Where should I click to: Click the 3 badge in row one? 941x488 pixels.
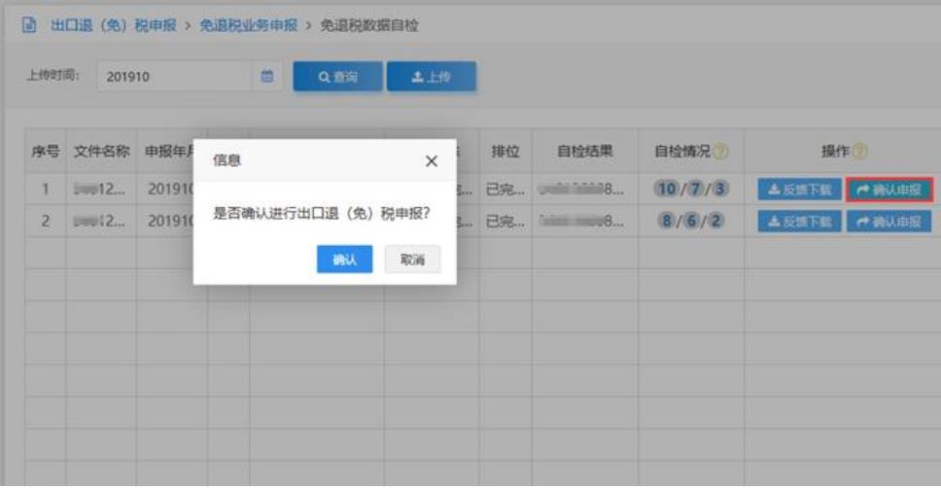point(721,190)
